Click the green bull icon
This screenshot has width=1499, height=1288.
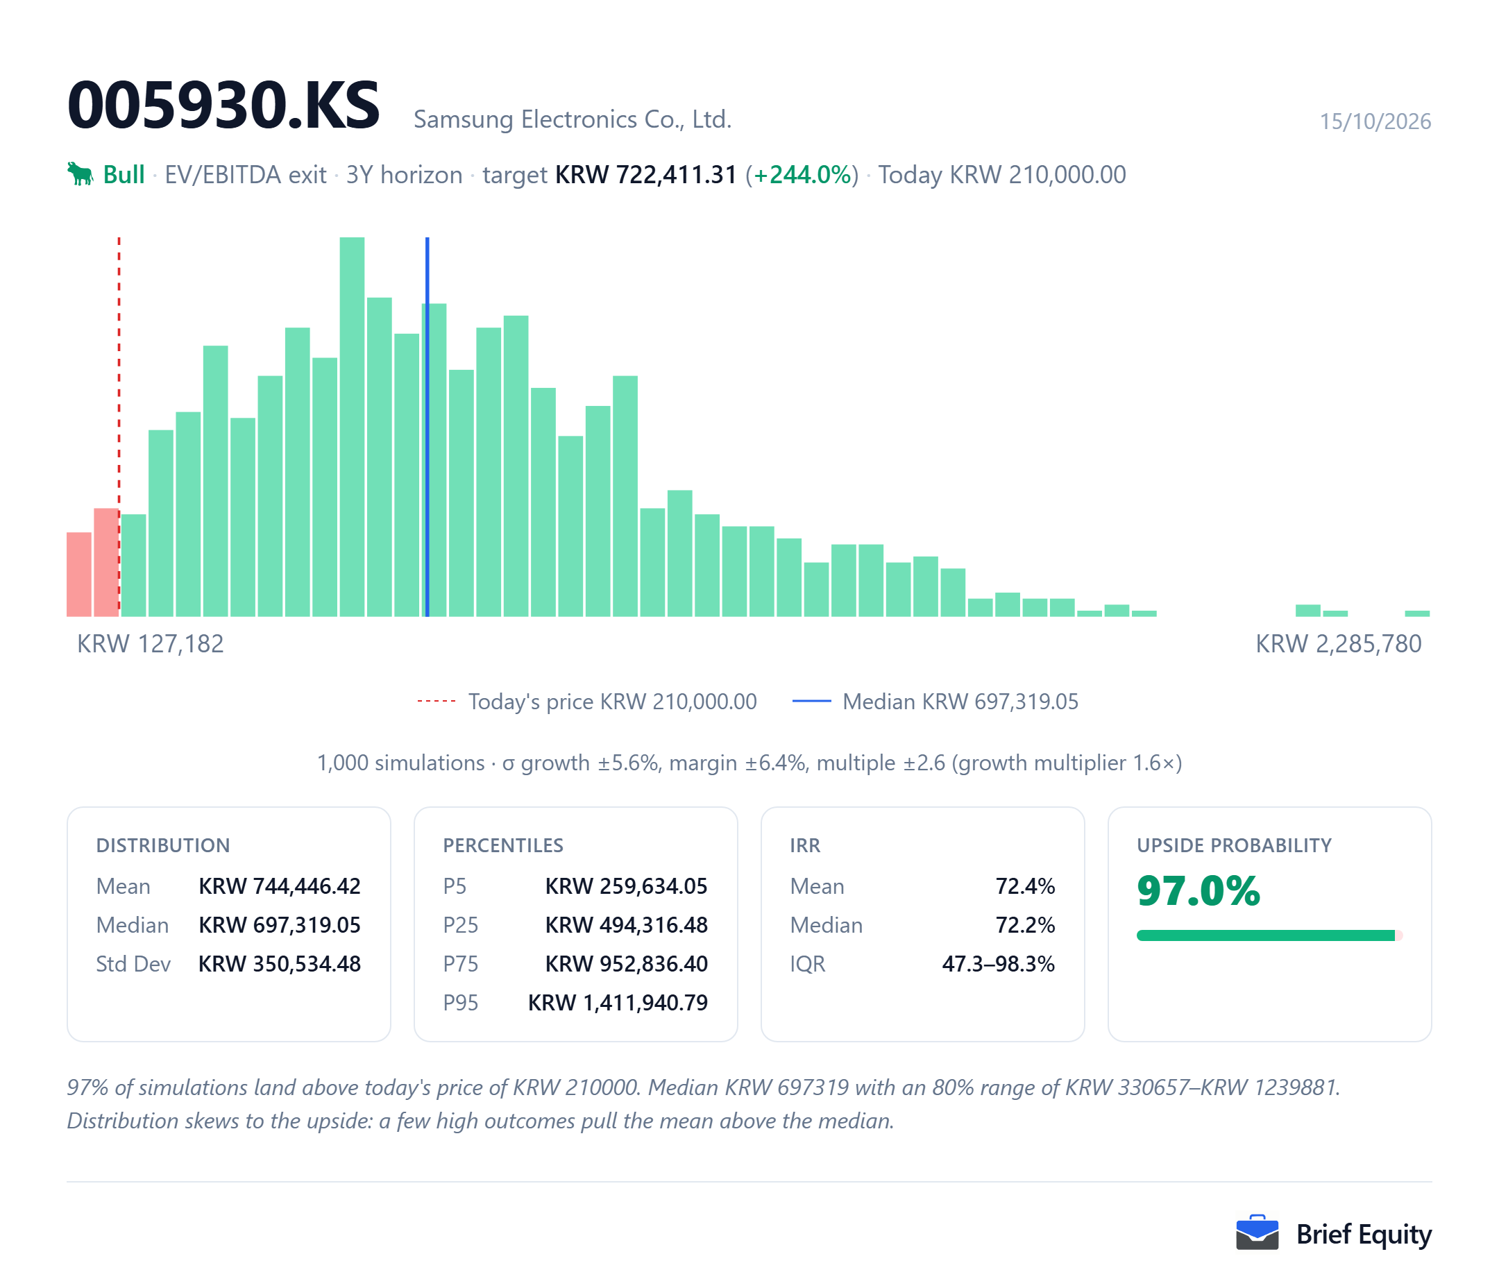[x=81, y=174]
